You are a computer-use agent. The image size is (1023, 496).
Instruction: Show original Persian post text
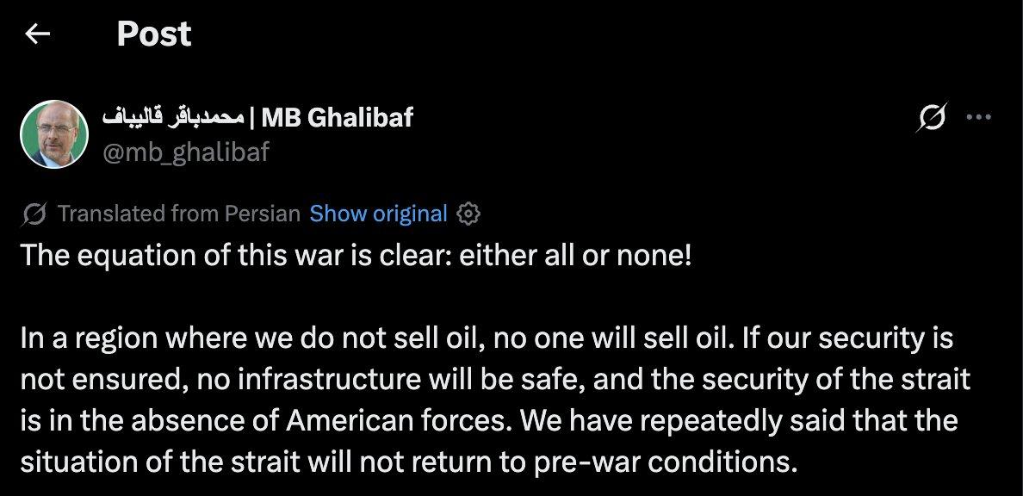[378, 214]
